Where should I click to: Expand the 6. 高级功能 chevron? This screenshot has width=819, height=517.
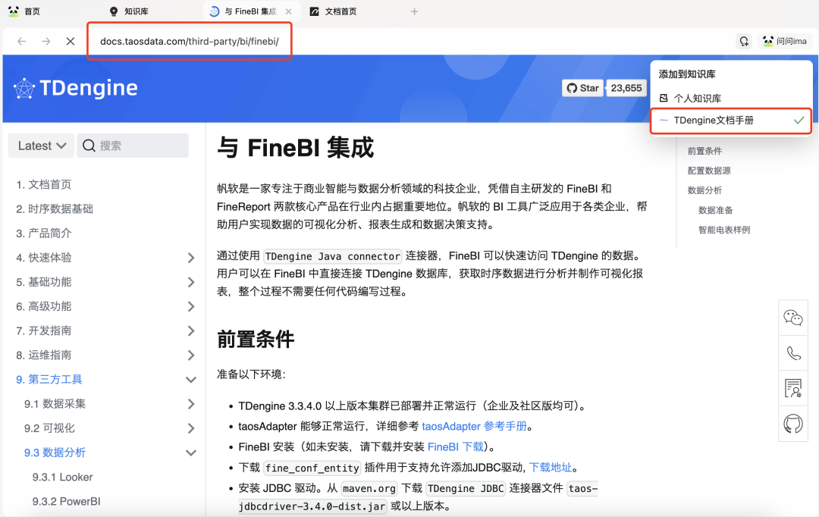[191, 306]
